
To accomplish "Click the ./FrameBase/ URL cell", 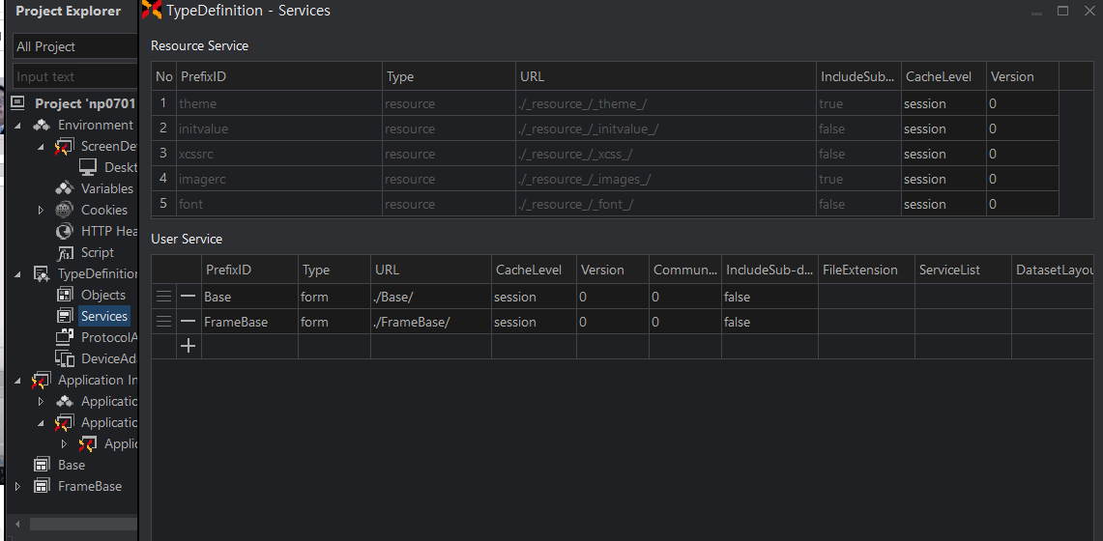I will tap(430, 322).
